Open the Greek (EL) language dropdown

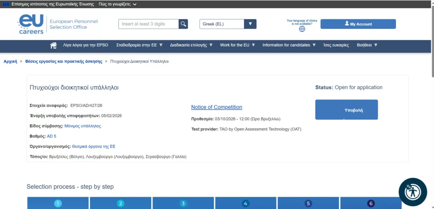[228, 24]
